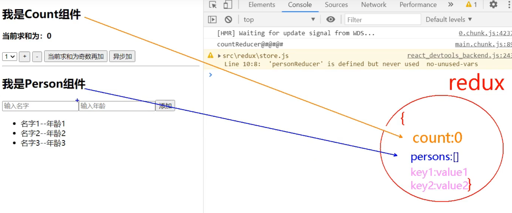Click the warning count indicator
This screenshot has height=213, width=512.
[471, 4]
